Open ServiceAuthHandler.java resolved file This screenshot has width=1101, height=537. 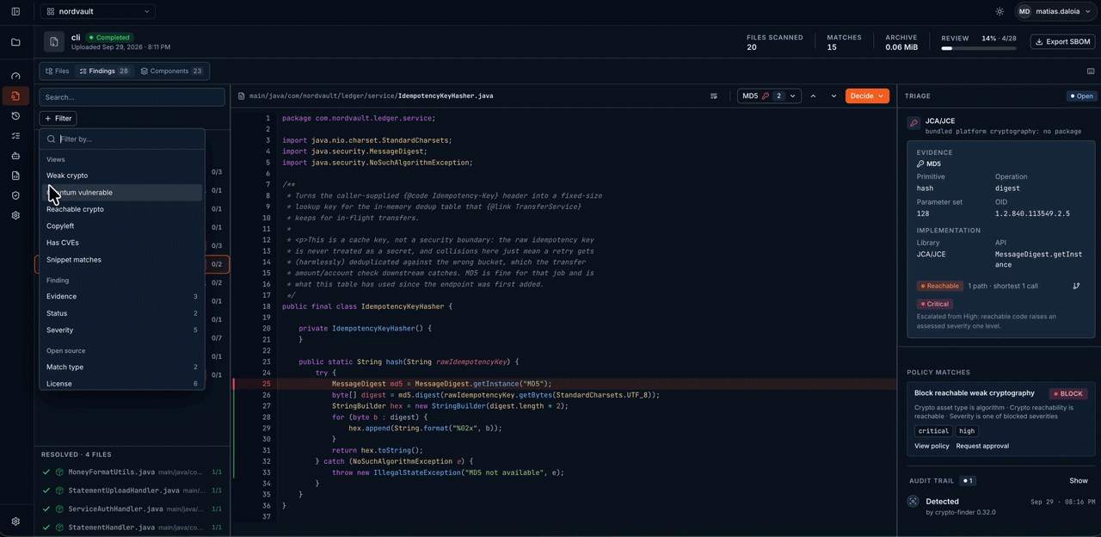(x=132, y=509)
